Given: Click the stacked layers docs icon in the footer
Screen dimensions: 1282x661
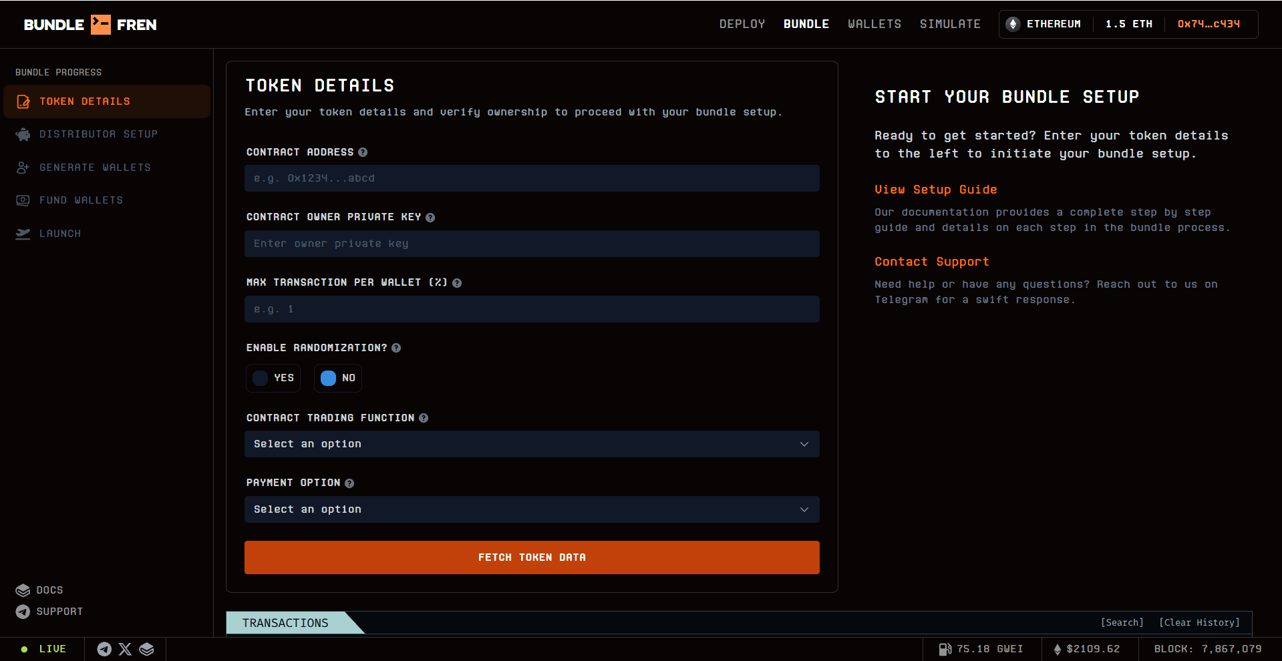Looking at the screenshot, I should pyautogui.click(x=146, y=649).
